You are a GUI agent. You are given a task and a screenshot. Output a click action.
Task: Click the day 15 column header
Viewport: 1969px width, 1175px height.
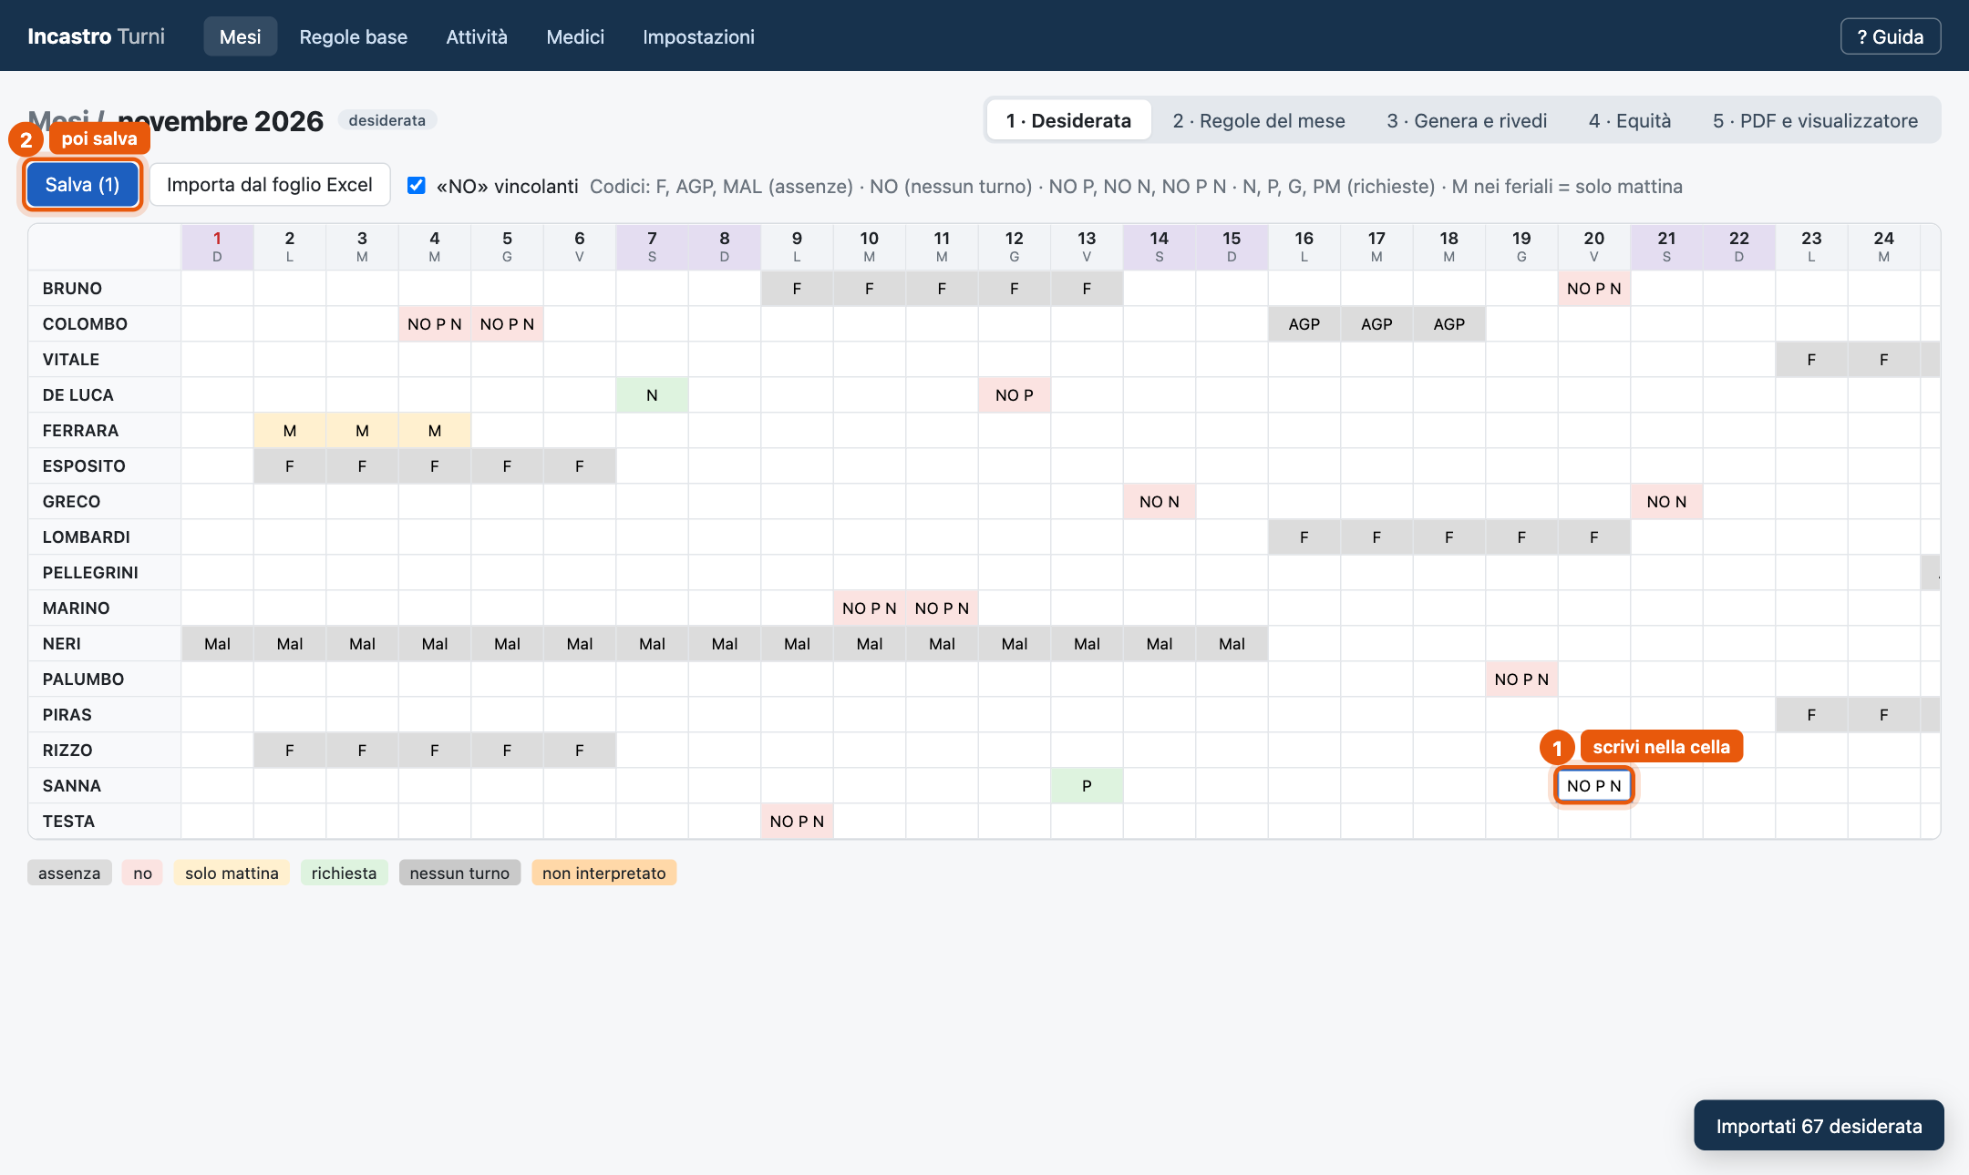coord(1232,246)
